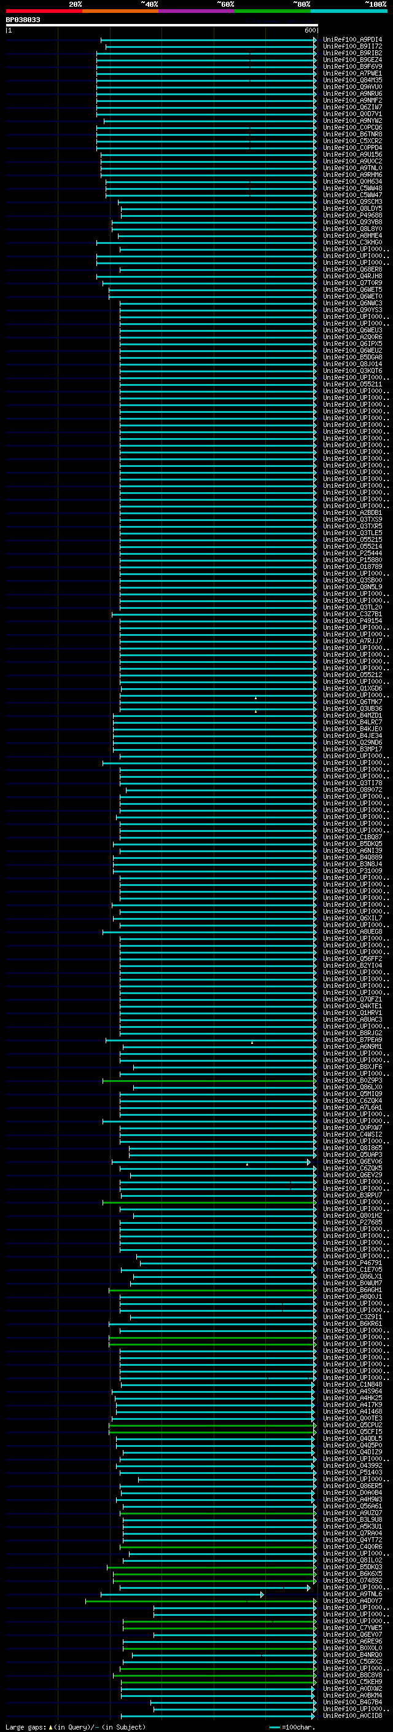Viewport: 393px width, 1732px height.
Task: Select hit label UniRef100_A7PWE1
Action: pyautogui.click(x=352, y=73)
